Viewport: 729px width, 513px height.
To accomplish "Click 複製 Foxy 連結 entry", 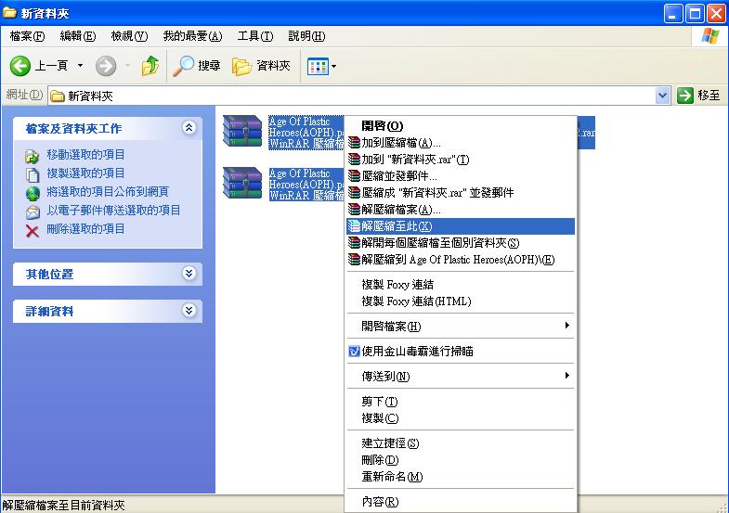I will 461,285.
